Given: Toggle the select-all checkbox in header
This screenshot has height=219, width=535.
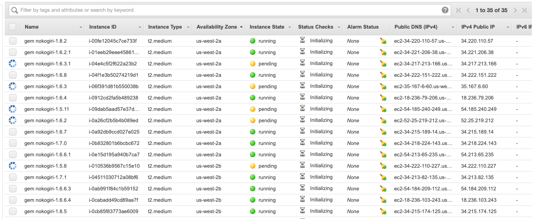Looking at the screenshot, I should [13, 27].
